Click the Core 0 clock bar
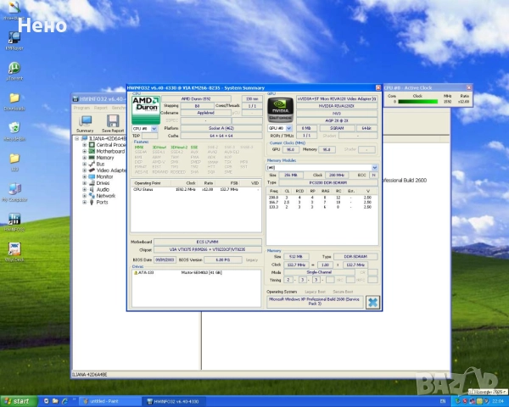Screen dimensions: 509x407 pos(417,102)
